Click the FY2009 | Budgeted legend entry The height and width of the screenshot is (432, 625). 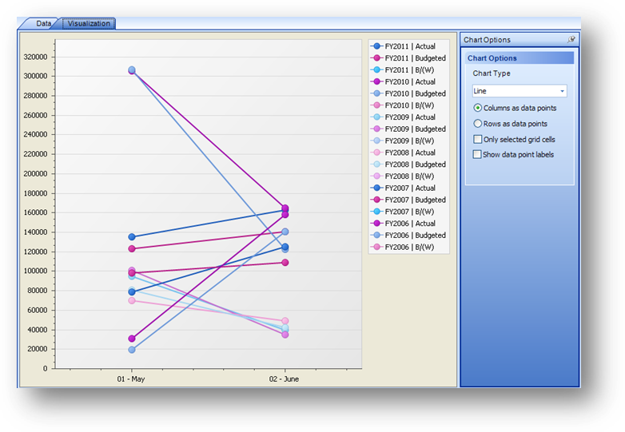tap(408, 129)
